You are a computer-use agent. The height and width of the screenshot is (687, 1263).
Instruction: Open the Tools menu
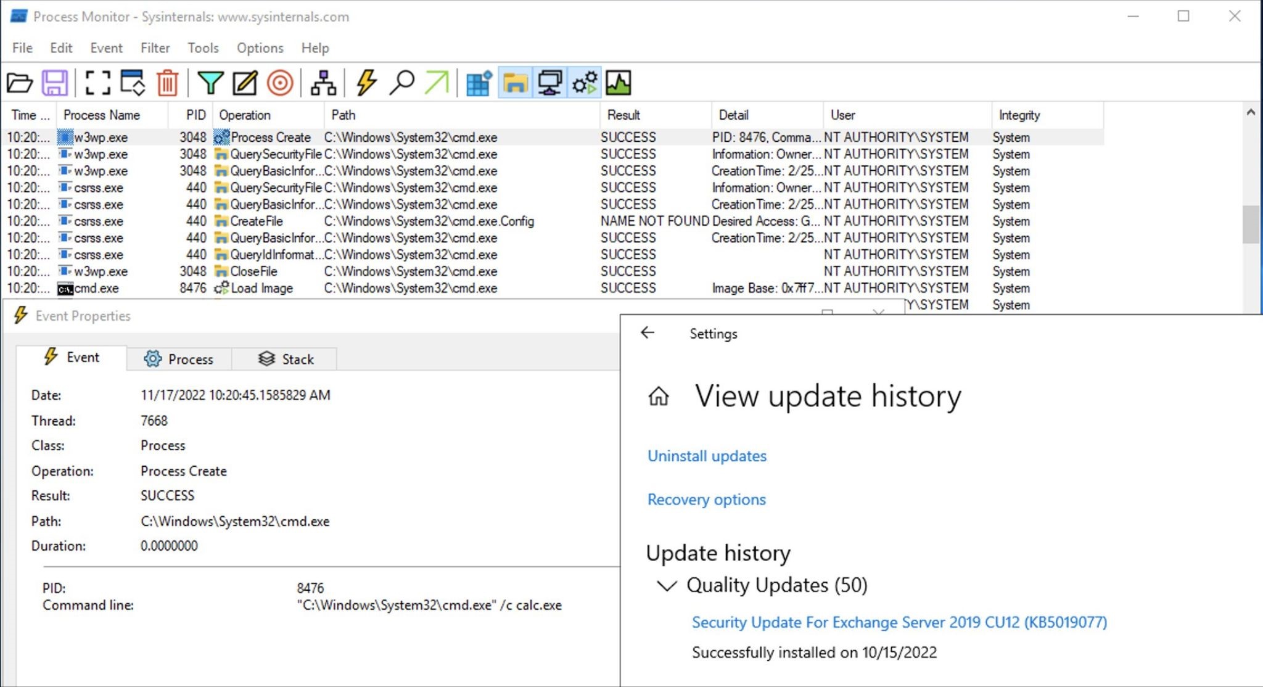tap(203, 48)
